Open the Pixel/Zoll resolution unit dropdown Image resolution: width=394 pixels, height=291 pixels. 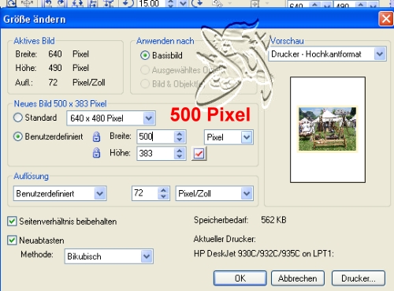247,194
